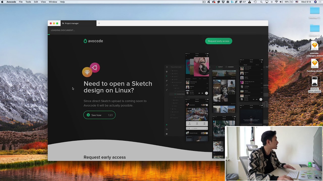Click the battery 99% indicator
This screenshot has height=181, width=323.
click(x=289, y=2)
